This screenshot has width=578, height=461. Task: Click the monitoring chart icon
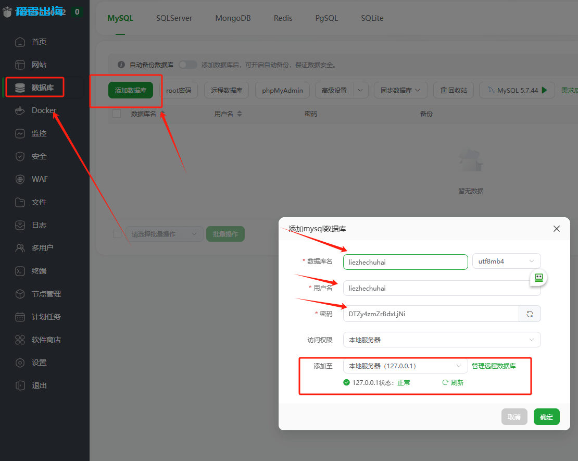[x=20, y=133]
